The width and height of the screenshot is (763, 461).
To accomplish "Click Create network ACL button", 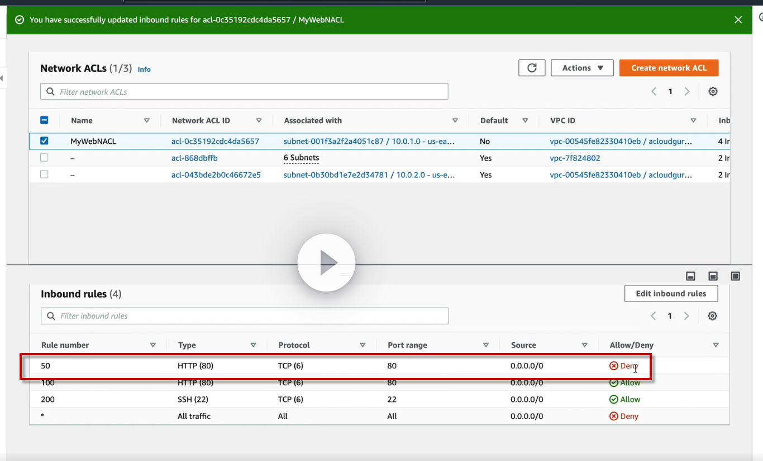I will [669, 68].
